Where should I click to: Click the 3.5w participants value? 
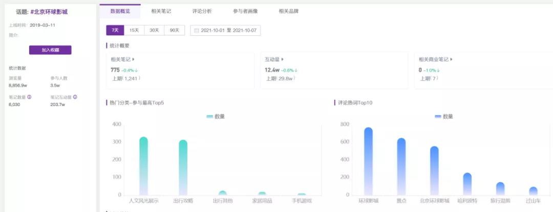pos(55,86)
